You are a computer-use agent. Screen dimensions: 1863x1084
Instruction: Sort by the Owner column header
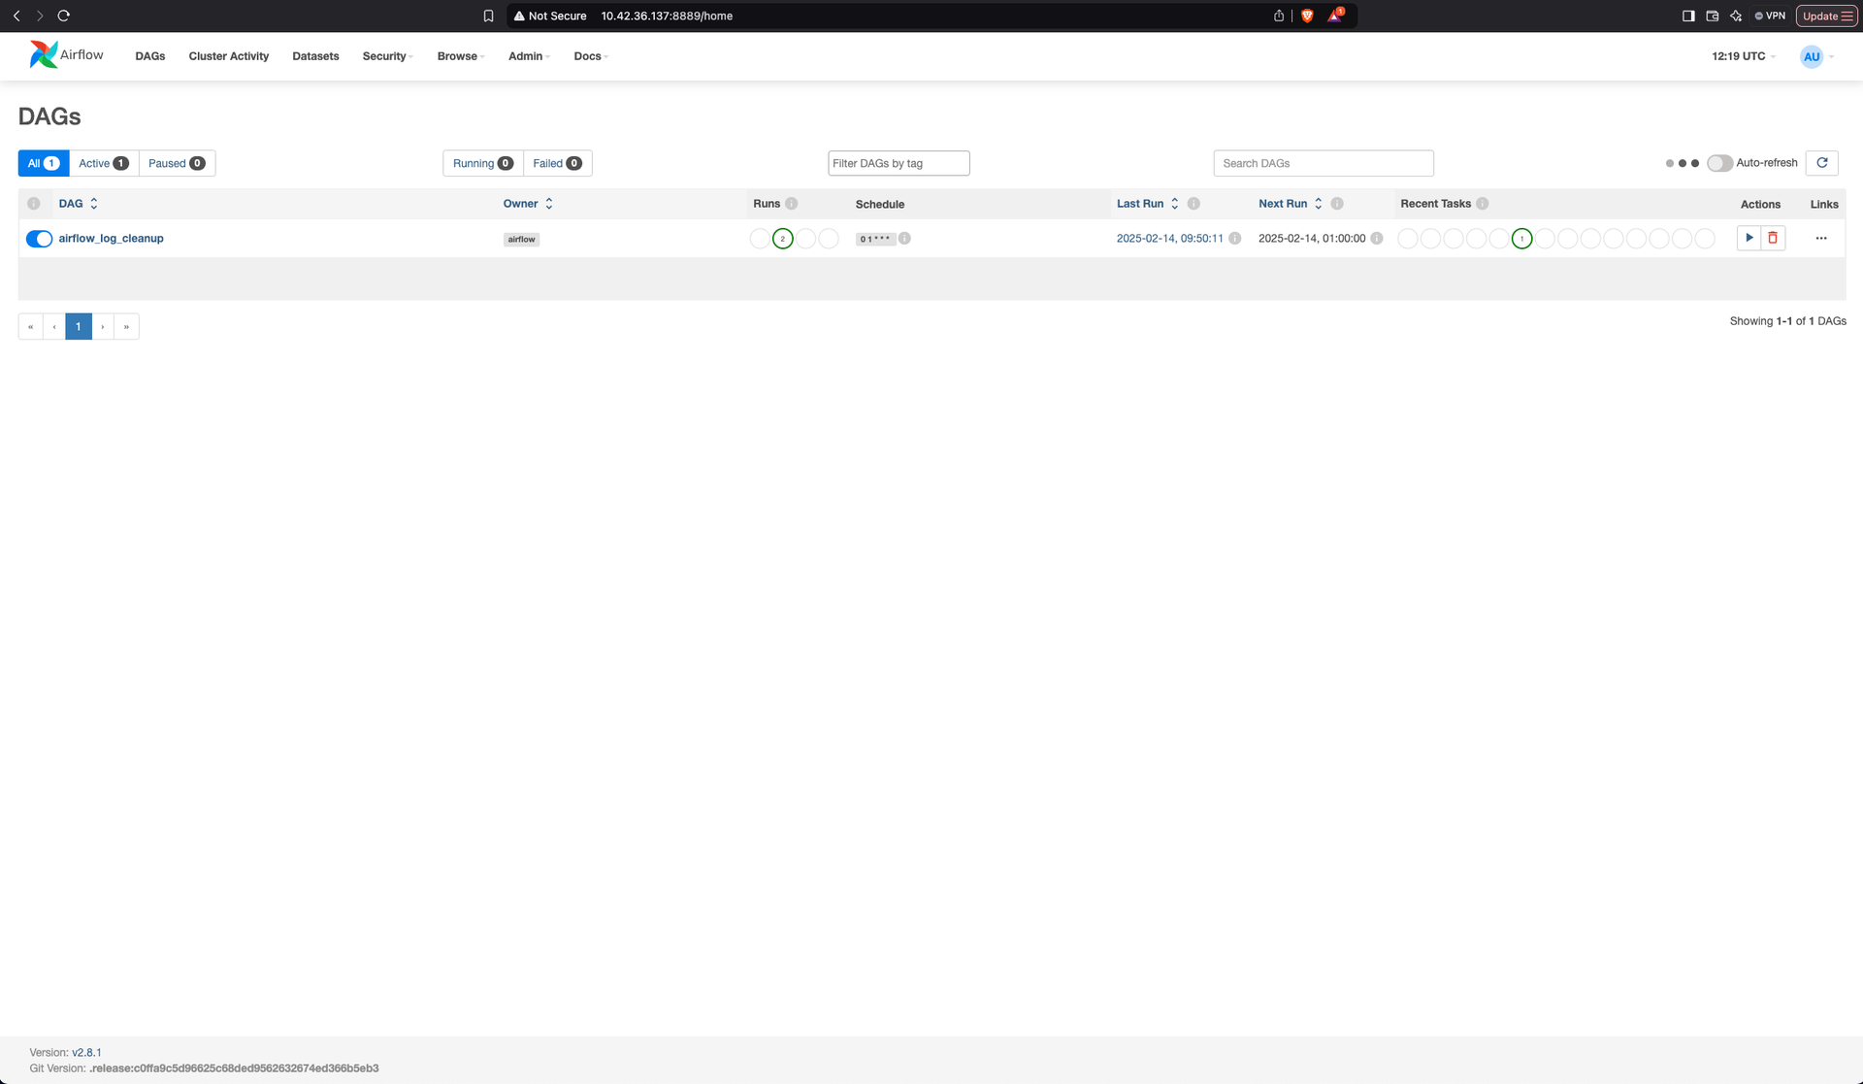point(528,204)
